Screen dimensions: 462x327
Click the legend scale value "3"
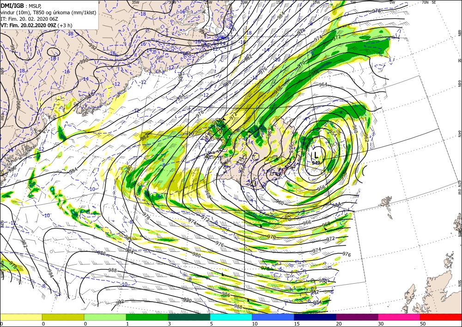coord(170,324)
